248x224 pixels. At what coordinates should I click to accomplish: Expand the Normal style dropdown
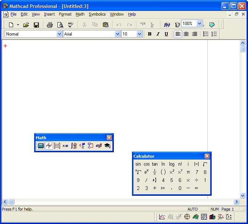click(59, 34)
